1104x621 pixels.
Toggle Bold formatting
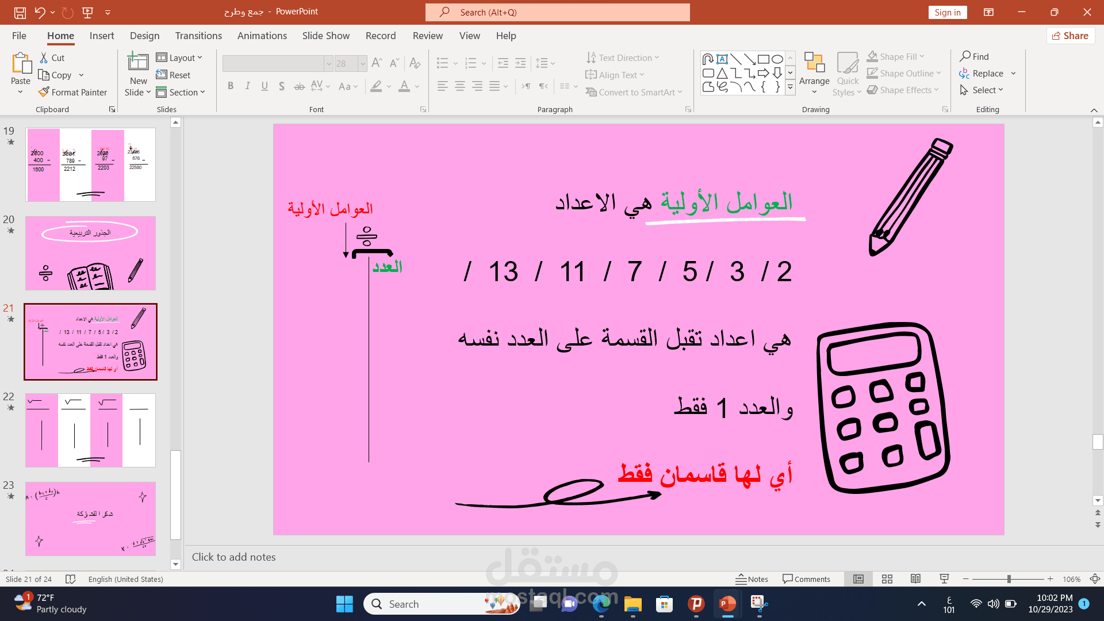[x=231, y=86]
